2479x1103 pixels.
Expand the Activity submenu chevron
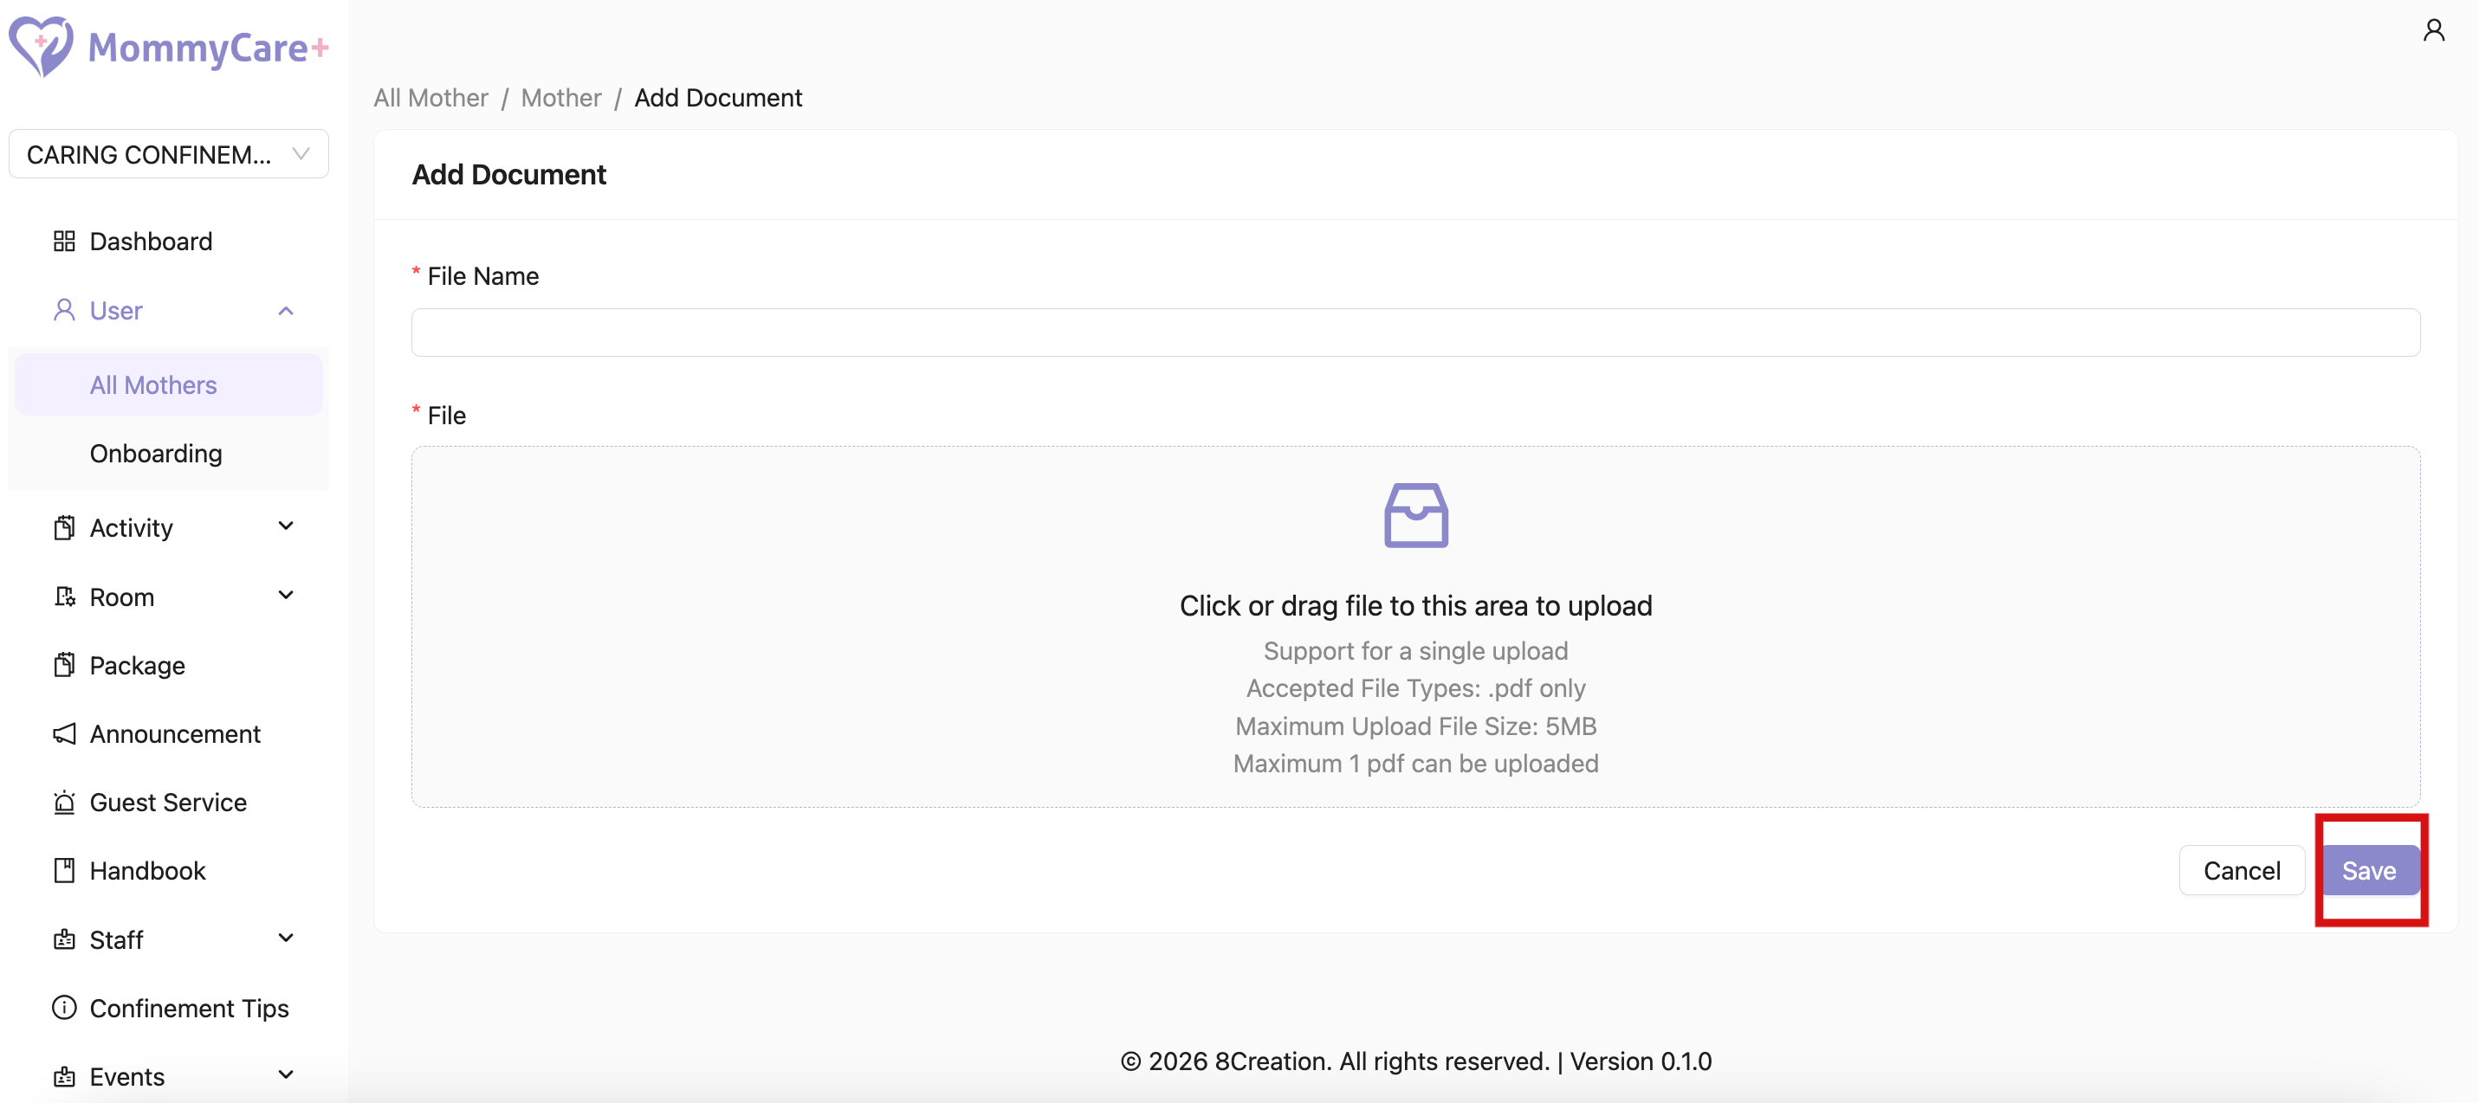click(285, 527)
